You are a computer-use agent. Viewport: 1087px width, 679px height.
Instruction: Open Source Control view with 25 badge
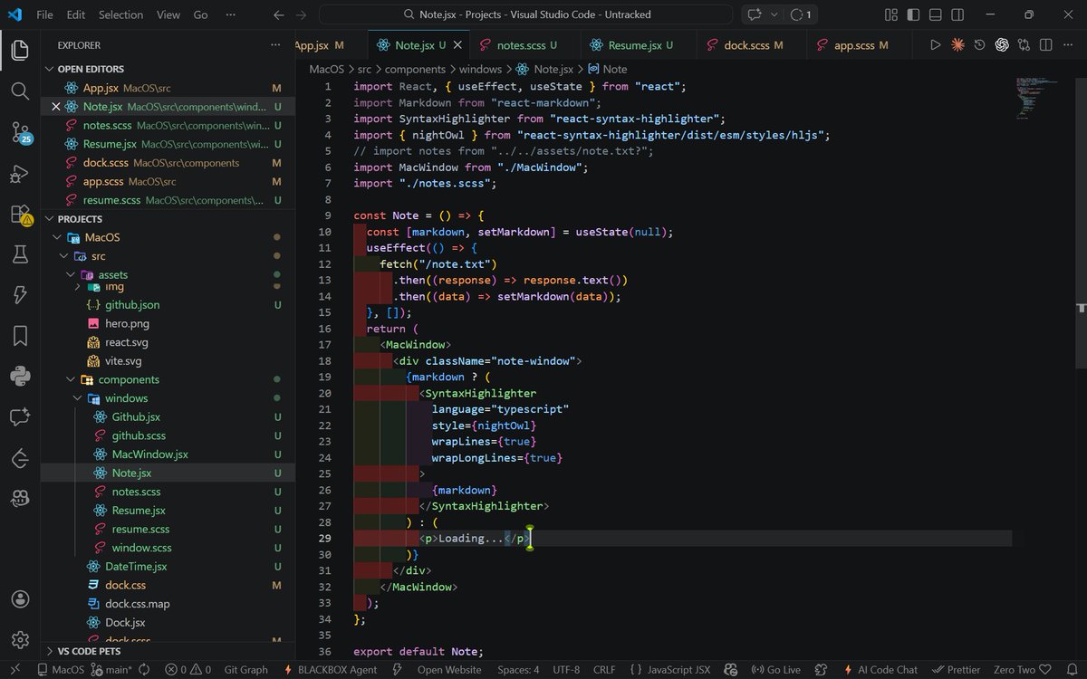pos(20,132)
